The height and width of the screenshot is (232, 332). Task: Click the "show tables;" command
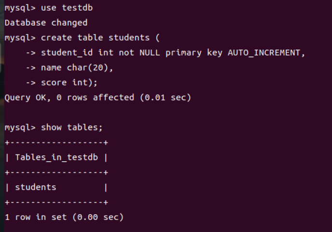(x=72, y=127)
